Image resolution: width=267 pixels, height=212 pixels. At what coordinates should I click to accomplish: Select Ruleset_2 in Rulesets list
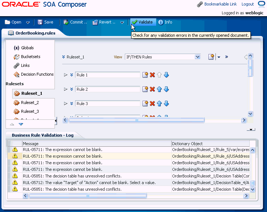pos(27,103)
